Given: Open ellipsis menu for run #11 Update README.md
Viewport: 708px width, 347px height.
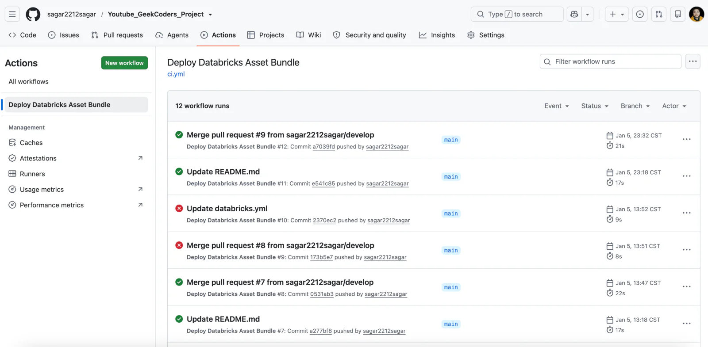Looking at the screenshot, I should tap(687, 176).
